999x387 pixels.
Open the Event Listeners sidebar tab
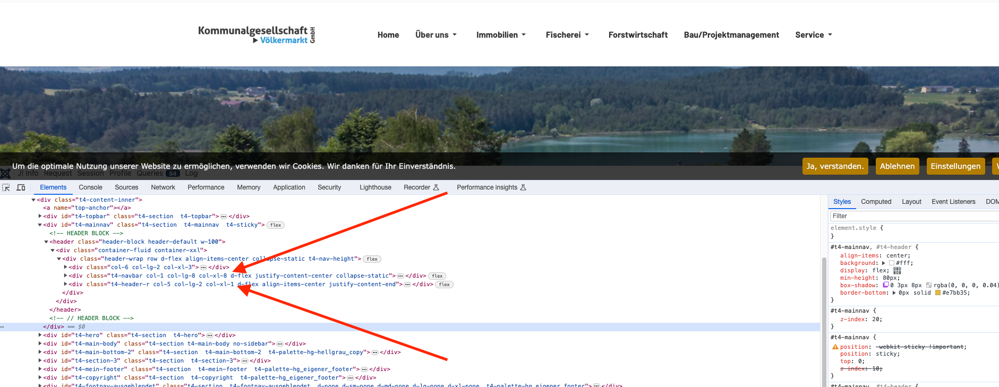953,202
